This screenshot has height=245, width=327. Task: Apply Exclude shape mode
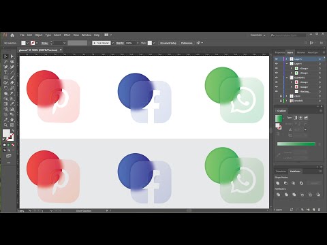tap(301, 183)
